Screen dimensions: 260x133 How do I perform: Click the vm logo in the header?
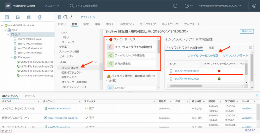tap(8, 6)
